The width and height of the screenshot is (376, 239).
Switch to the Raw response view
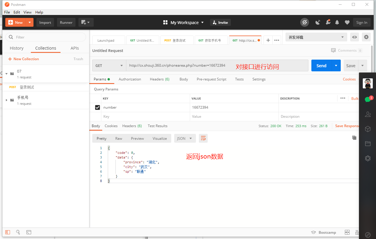[119, 138]
